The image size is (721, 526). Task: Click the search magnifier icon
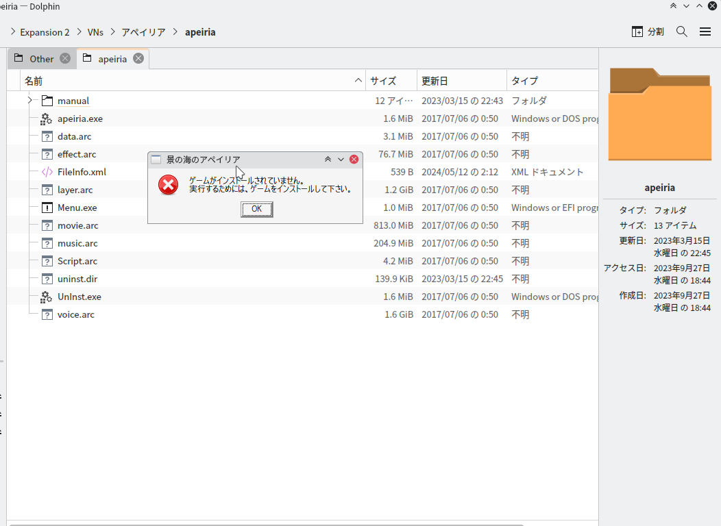[681, 32]
